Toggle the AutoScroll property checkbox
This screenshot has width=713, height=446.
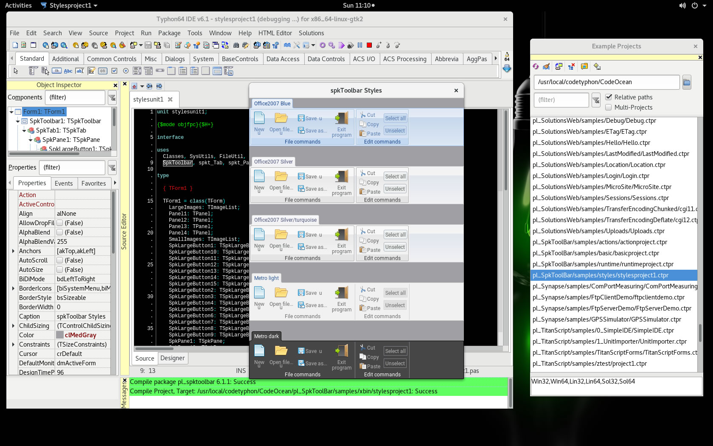click(x=60, y=260)
